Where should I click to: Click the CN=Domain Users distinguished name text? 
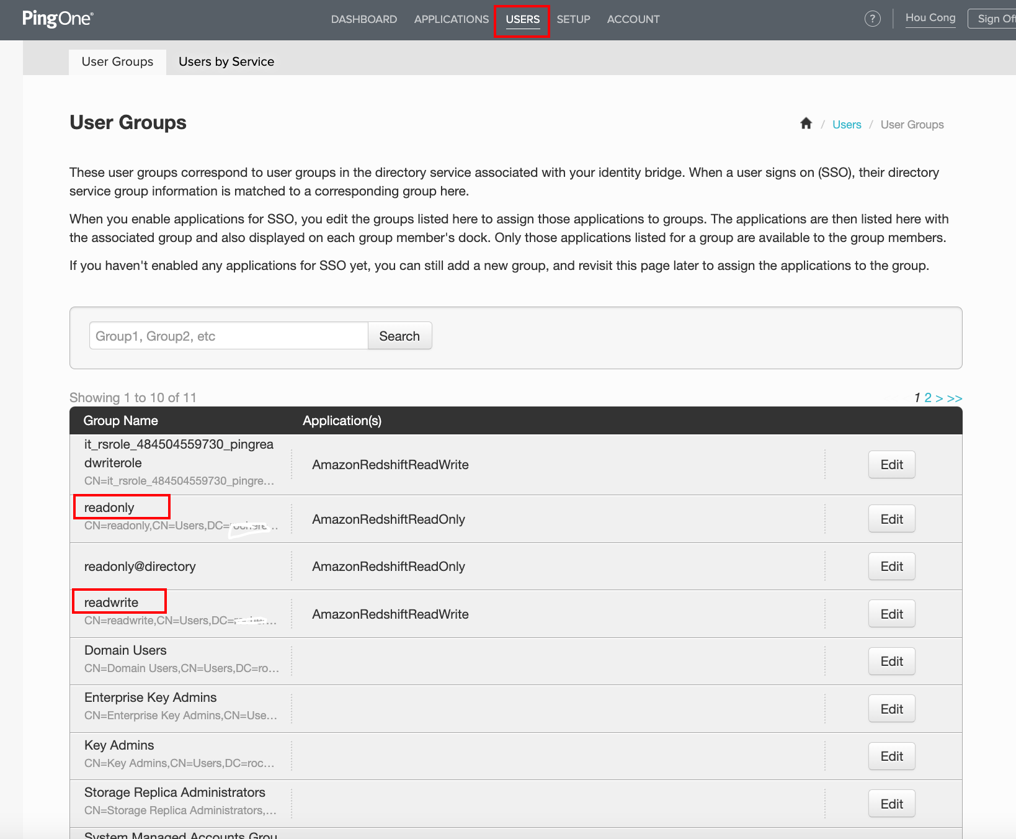[x=182, y=668]
